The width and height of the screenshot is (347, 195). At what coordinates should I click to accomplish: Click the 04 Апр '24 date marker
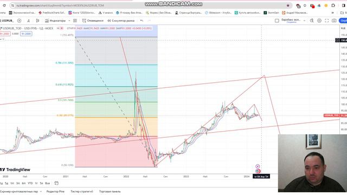click(x=261, y=177)
